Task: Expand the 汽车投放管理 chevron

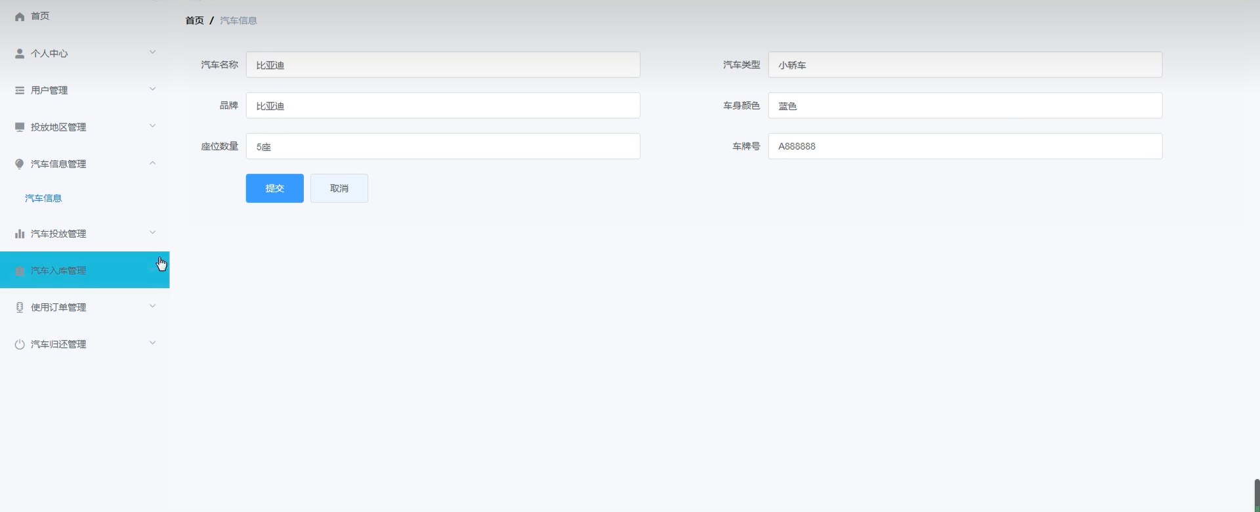Action: [x=152, y=232]
